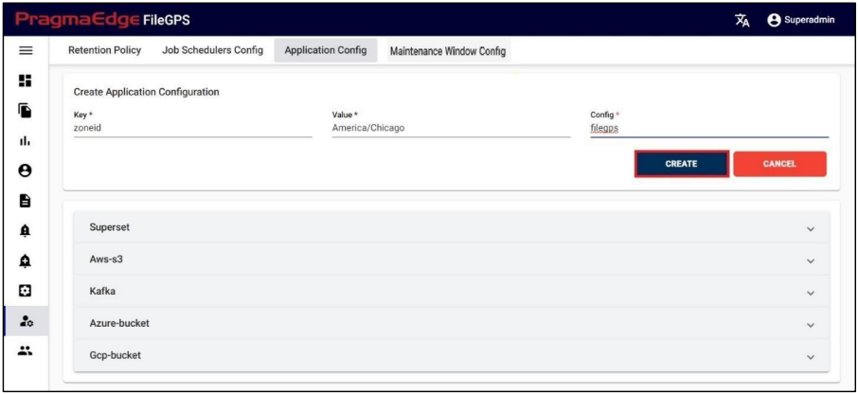Open the square gear settings icon in sidebar
Screen dimensions: 858x394
point(26,292)
